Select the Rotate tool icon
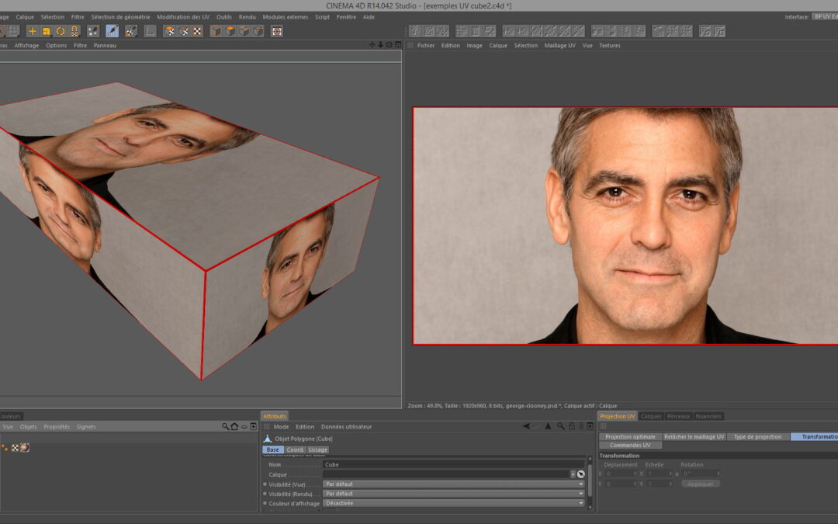This screenshot has width=838, height=524. pos(60,31)
